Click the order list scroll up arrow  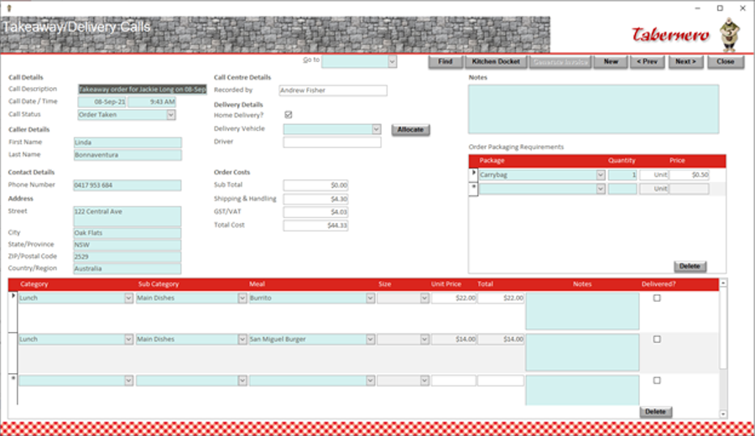(723, 283)
